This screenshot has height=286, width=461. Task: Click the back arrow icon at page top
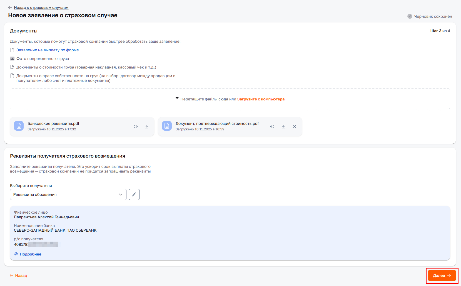[x=10, y=7]
